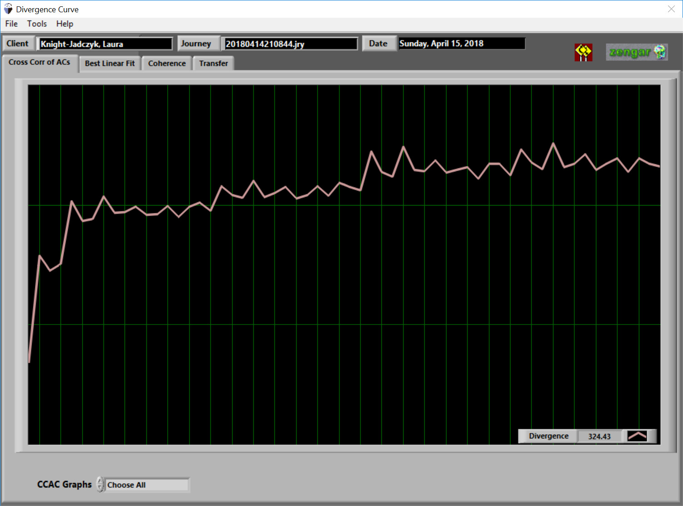Switch to the Best Linear Fit tab
This screenshot has height=506, width=683.
tap(109, 63)
